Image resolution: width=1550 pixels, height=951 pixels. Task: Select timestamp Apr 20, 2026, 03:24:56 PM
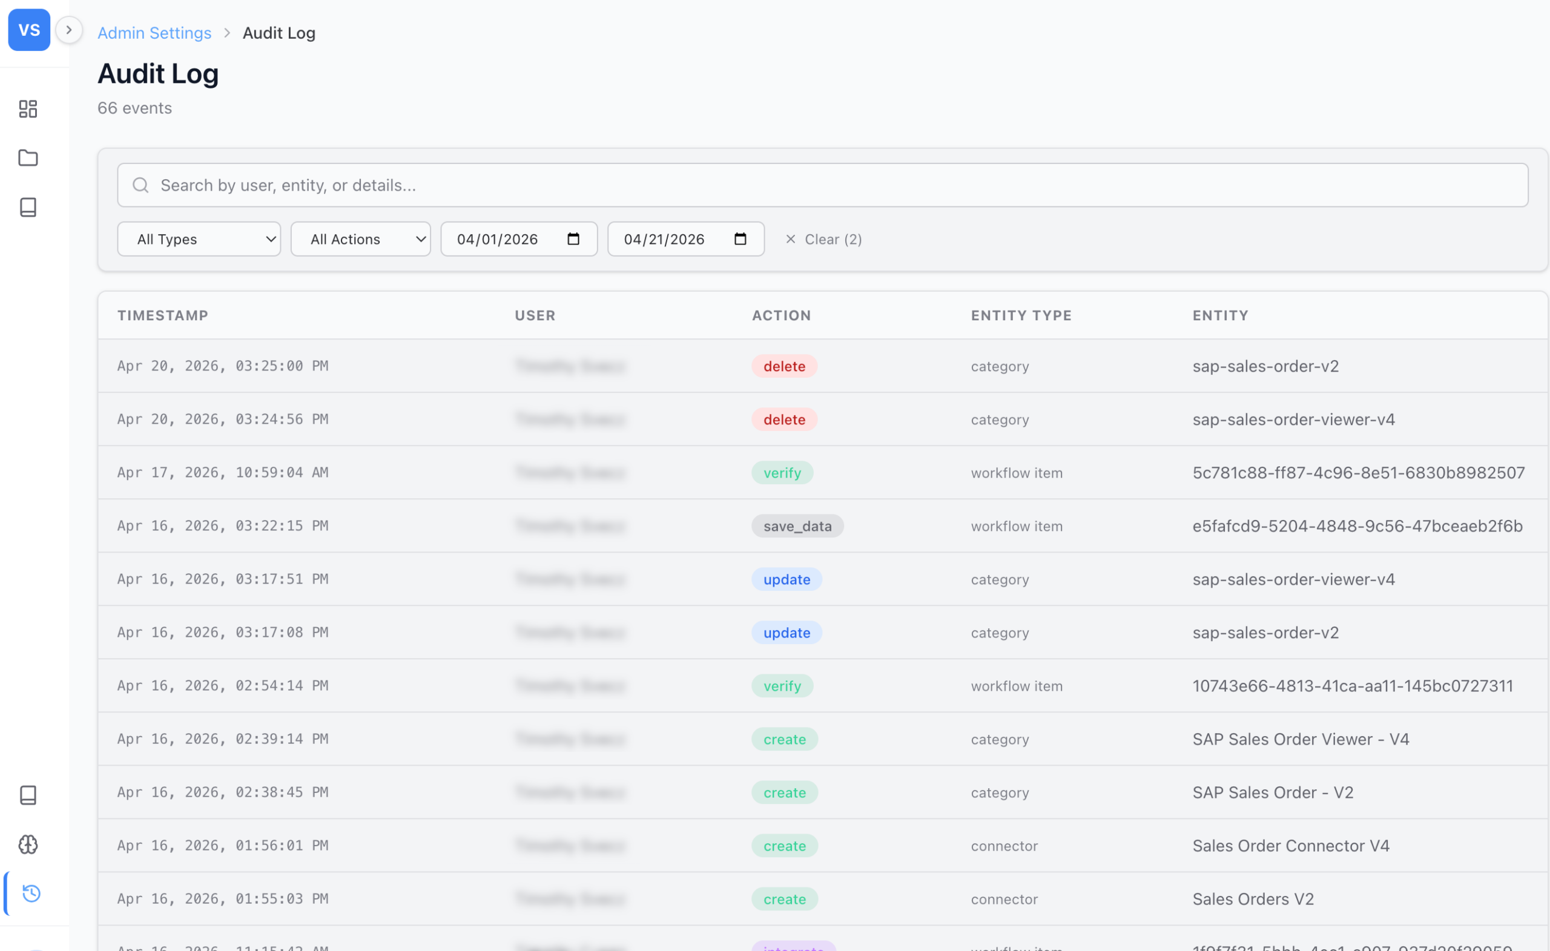point(223,420)
